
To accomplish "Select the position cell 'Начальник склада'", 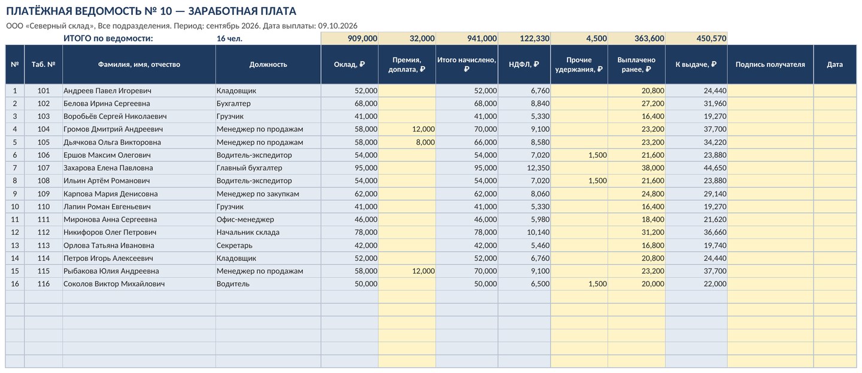I will [268, 232].
